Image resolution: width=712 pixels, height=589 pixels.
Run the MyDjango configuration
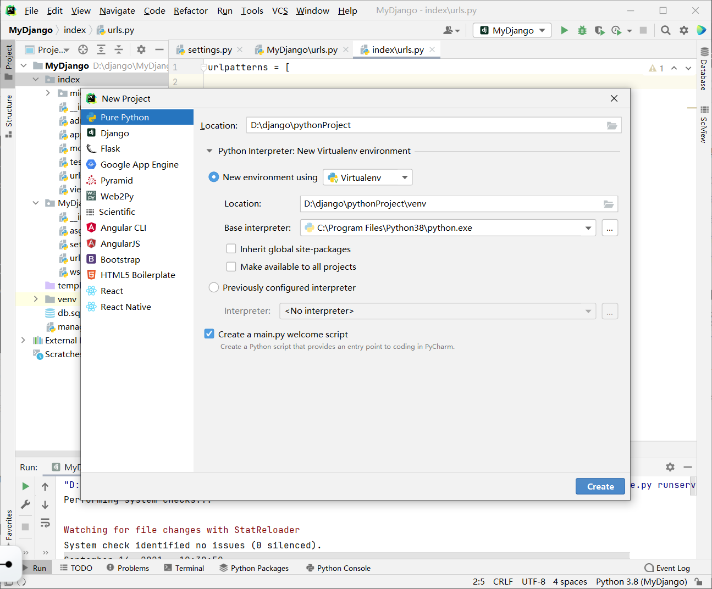(x=564, y=30)
